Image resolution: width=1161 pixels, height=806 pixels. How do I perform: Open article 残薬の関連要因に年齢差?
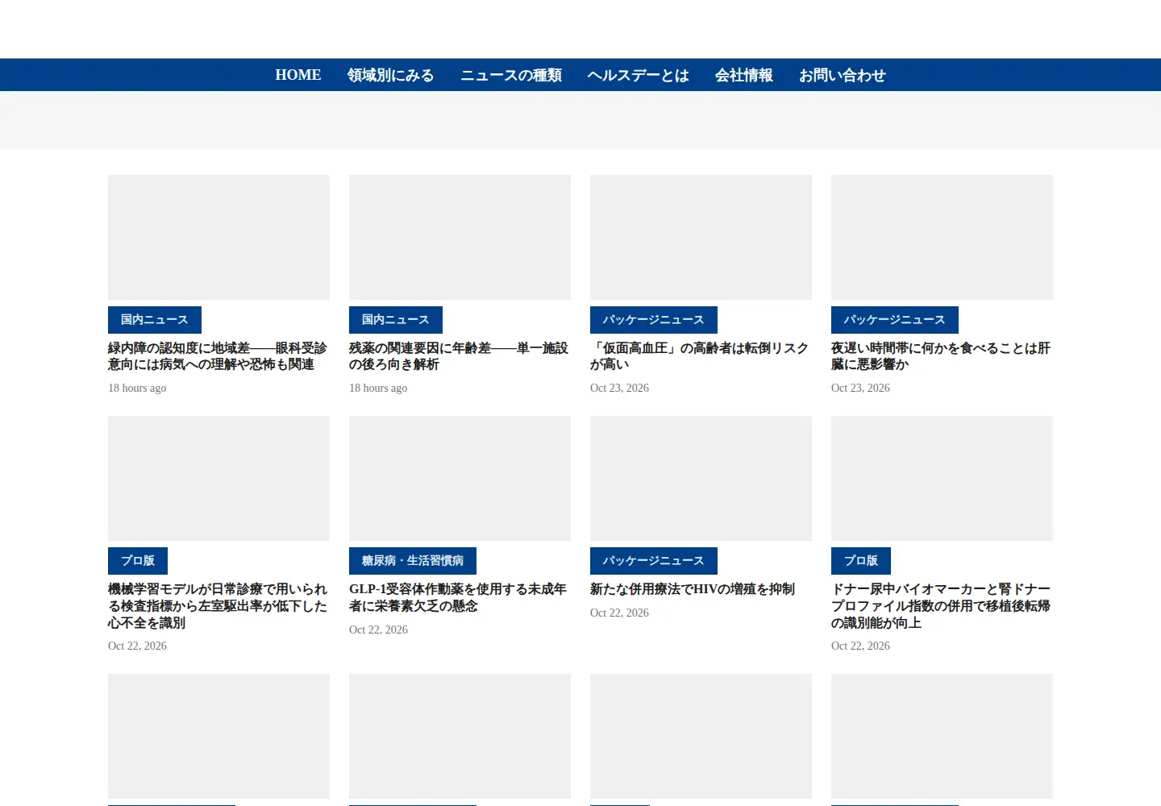(459, 356)
